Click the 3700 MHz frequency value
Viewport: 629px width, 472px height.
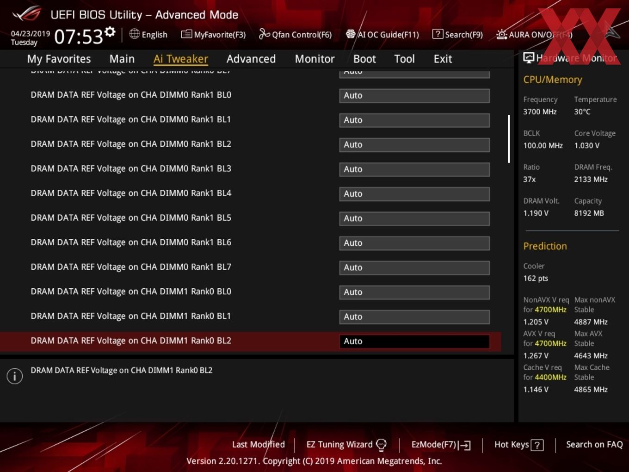click(540, 112)
